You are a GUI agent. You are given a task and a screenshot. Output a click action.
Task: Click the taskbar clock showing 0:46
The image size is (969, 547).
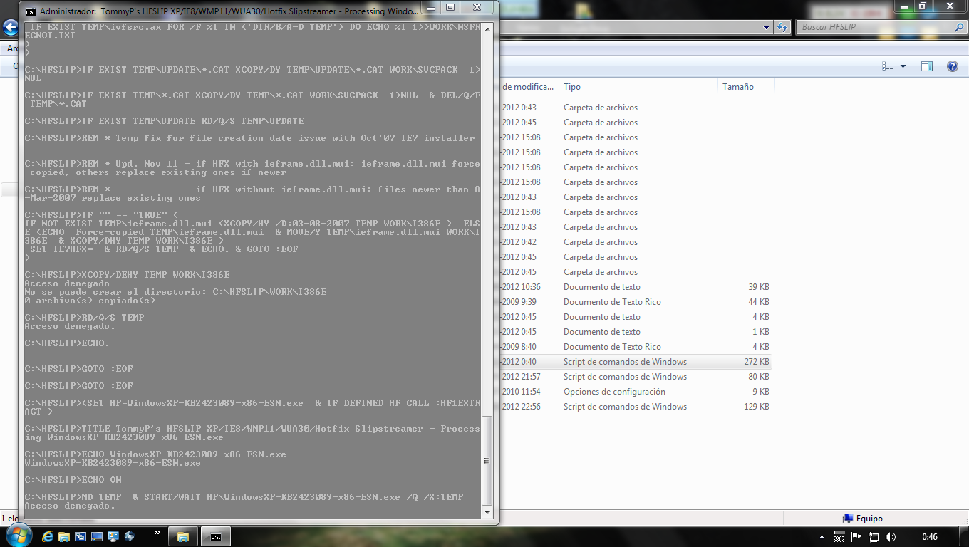[929, 536]
